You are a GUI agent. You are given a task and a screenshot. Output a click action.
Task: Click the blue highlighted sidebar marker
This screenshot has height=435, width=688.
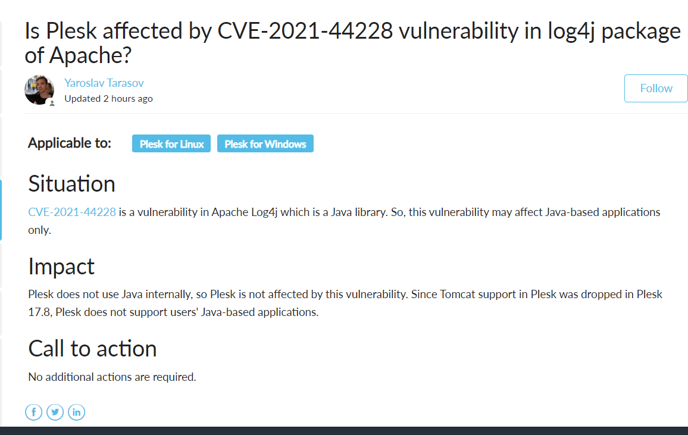(1, 210)
